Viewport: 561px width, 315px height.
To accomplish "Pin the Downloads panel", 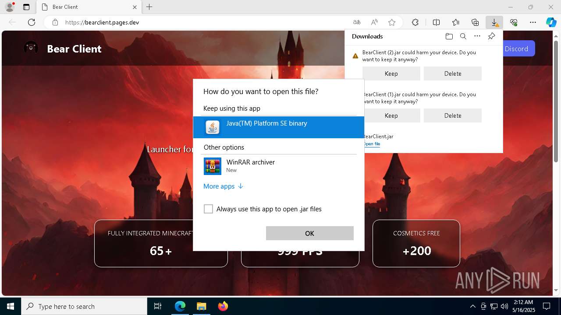I will [491, 36].
